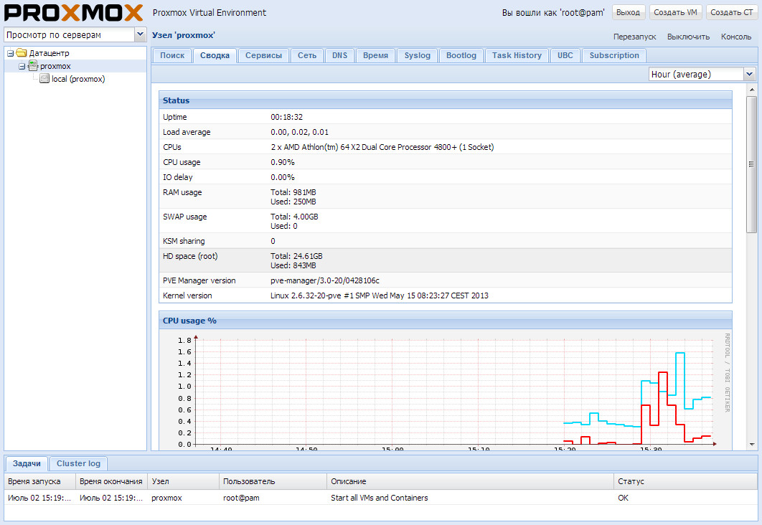Select the proxmox node in tree
Viewport: 762px width, 525px height.
point(55,66)
